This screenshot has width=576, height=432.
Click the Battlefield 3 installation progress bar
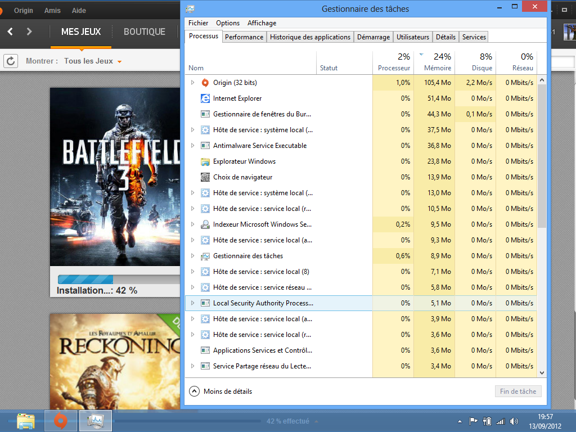[x=119, y=279]
